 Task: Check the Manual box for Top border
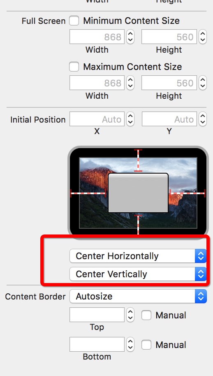pyautogui.click(x=146, y=315)
